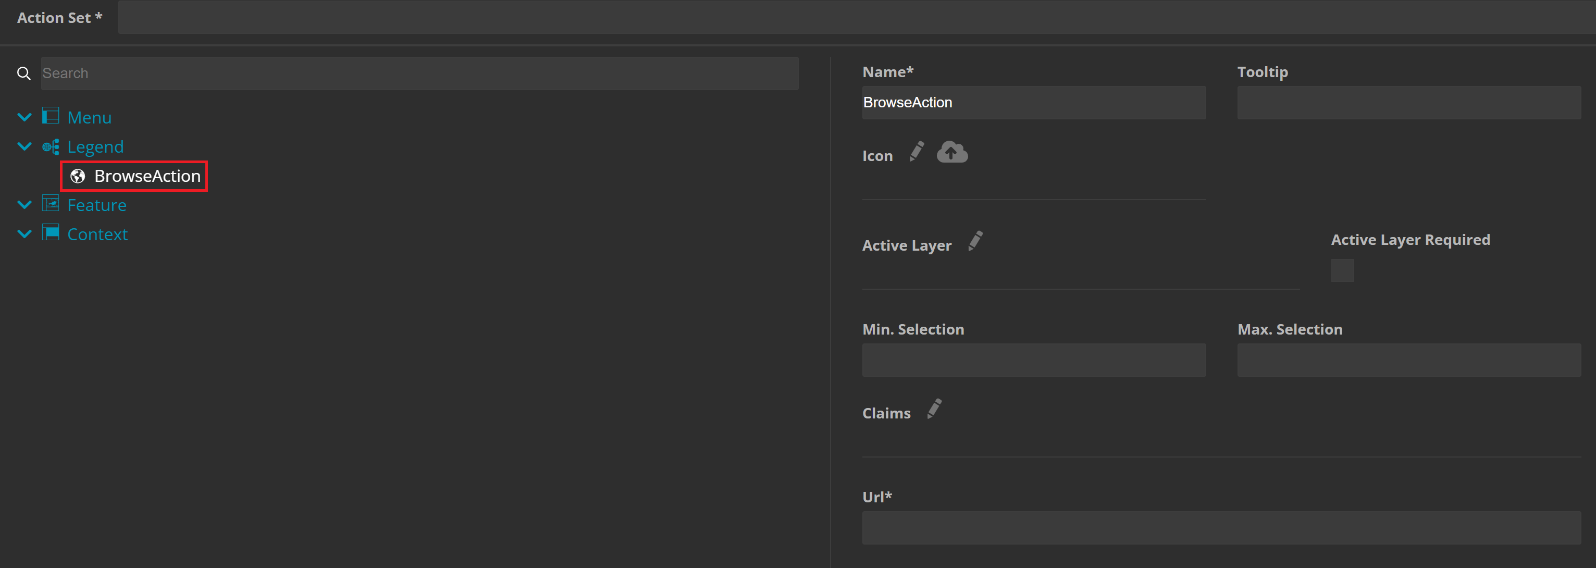
Task: Click the Menu category icon
Action: [x=50, y=116]
